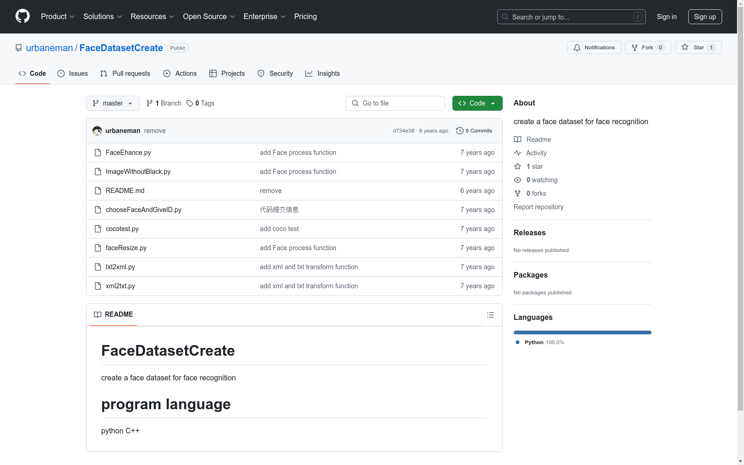Open the Security tab
The height and width of the screenshot is (465, 744).
pyautogui.click(x=275, y=73)
